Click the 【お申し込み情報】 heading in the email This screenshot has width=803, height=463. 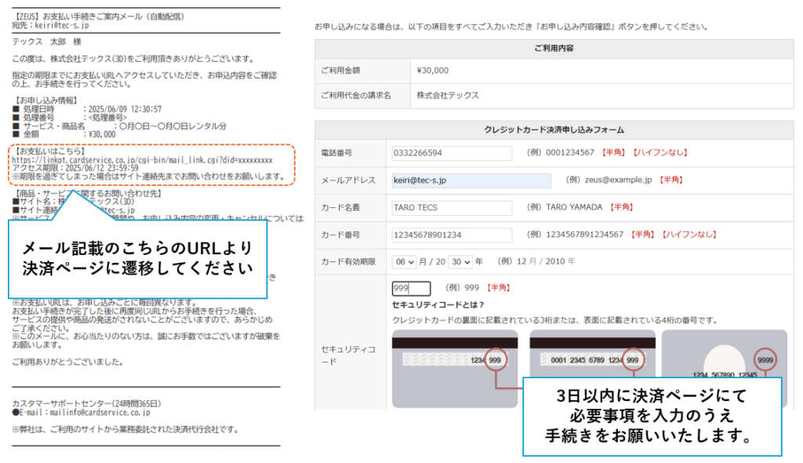pos(45,100)
